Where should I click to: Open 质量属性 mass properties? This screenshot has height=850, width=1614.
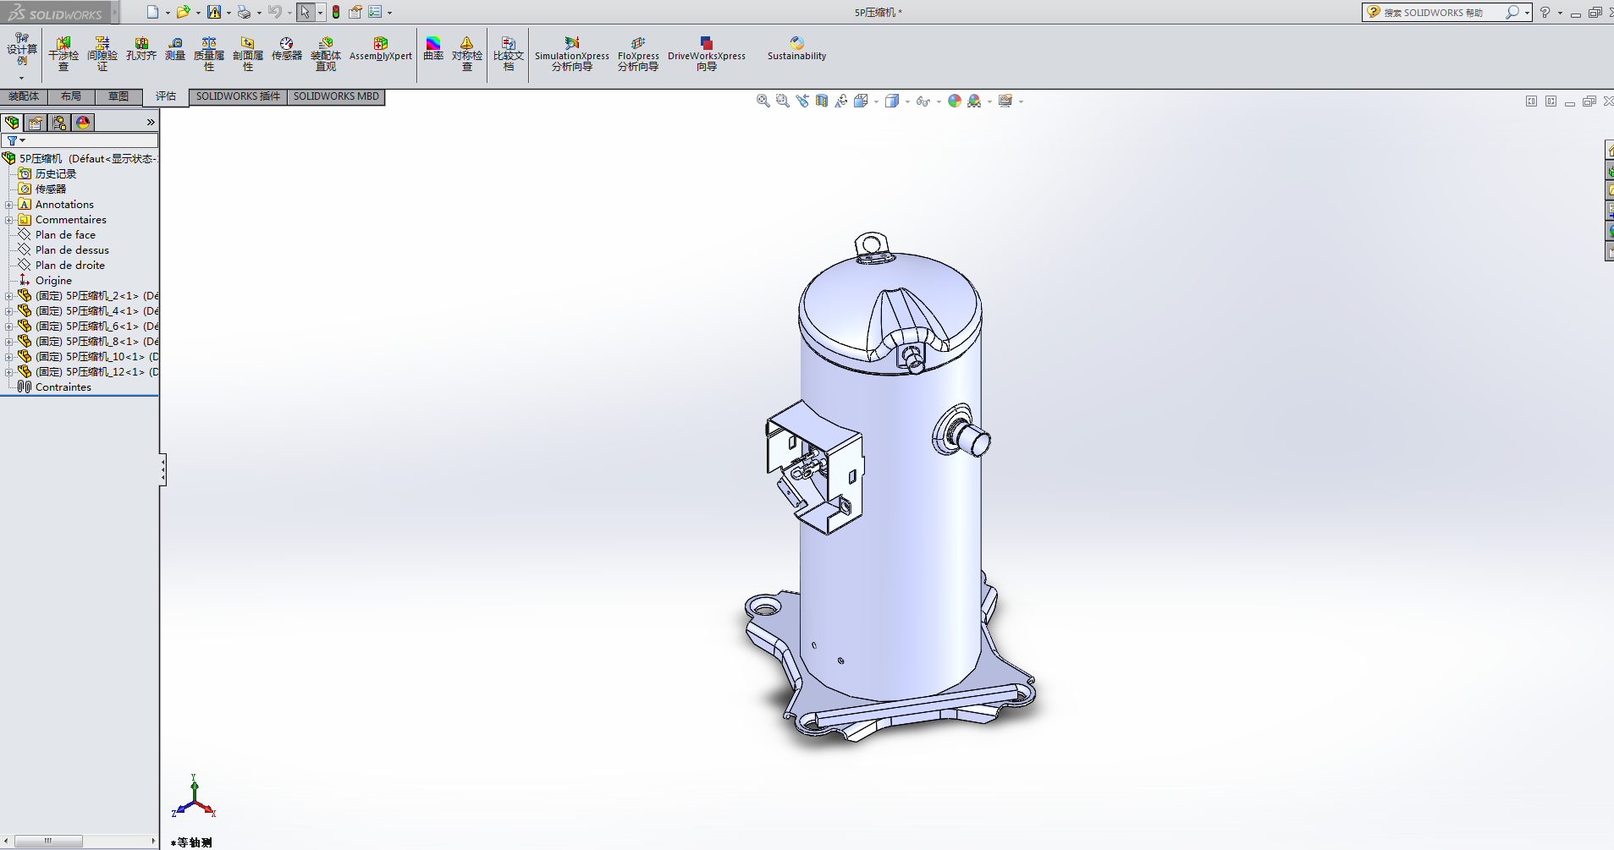(x=208, y=53)
